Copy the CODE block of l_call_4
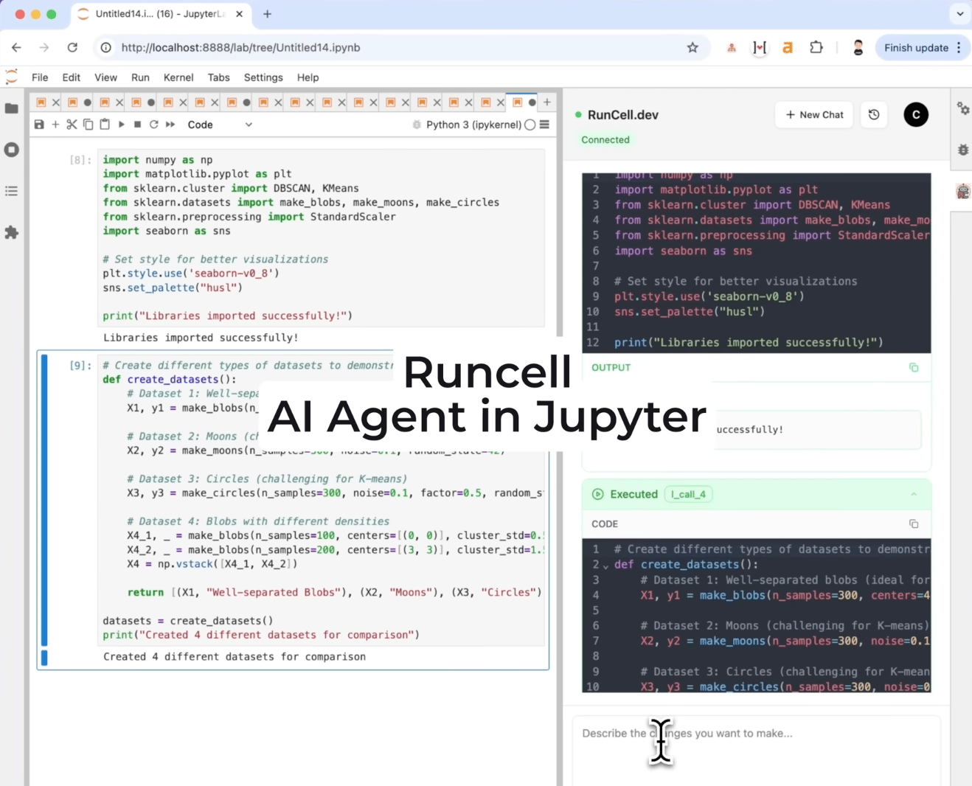 (x=914, y=524)
